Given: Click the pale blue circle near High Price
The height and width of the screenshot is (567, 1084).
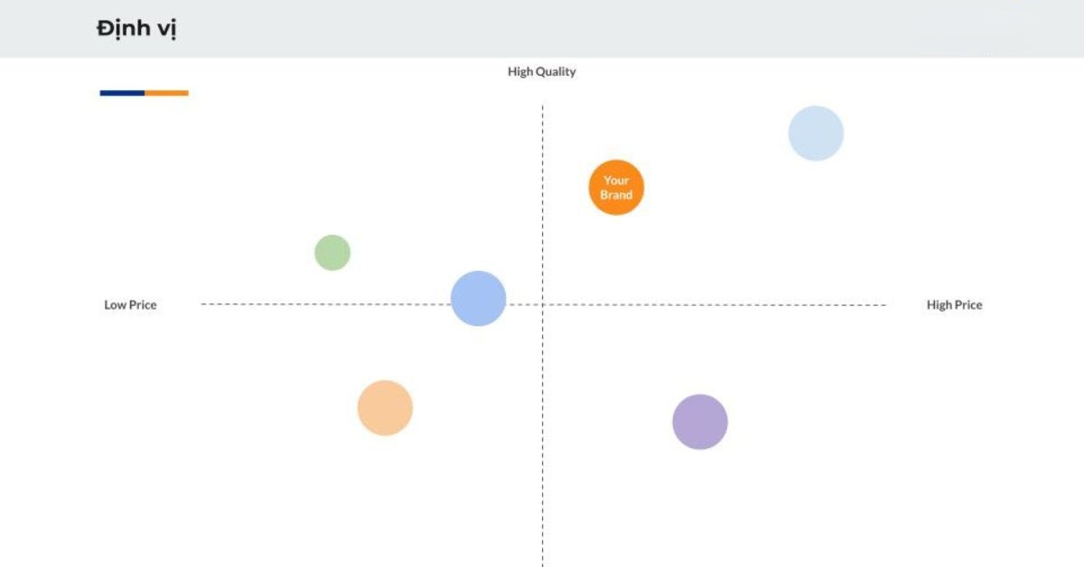Looking at the screenshot, I should [x=816, y=134].
